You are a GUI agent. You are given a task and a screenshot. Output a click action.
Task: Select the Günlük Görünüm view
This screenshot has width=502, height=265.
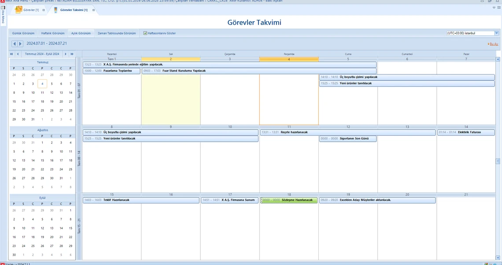(23, 33)
